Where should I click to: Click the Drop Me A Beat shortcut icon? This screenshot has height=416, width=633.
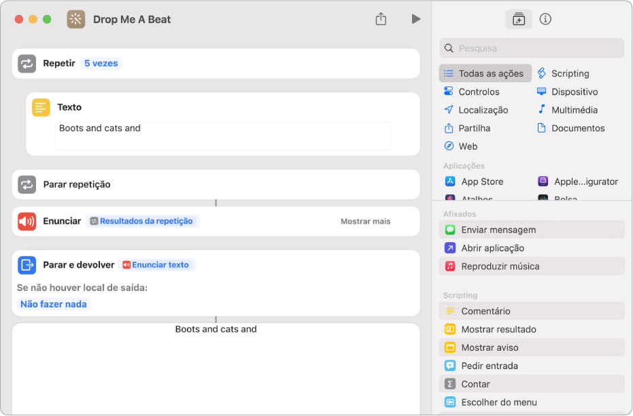click(x=76, y=19)
